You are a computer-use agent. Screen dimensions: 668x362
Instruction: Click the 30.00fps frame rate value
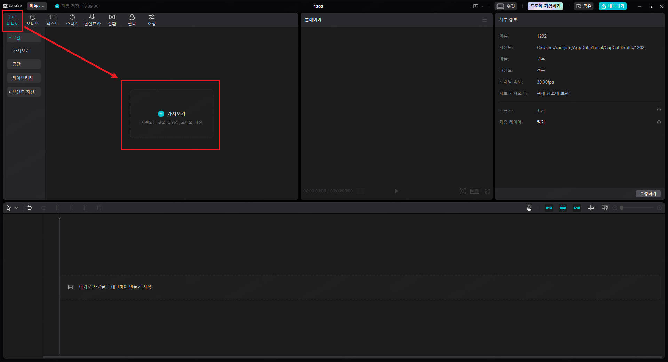tap(545, 82)
